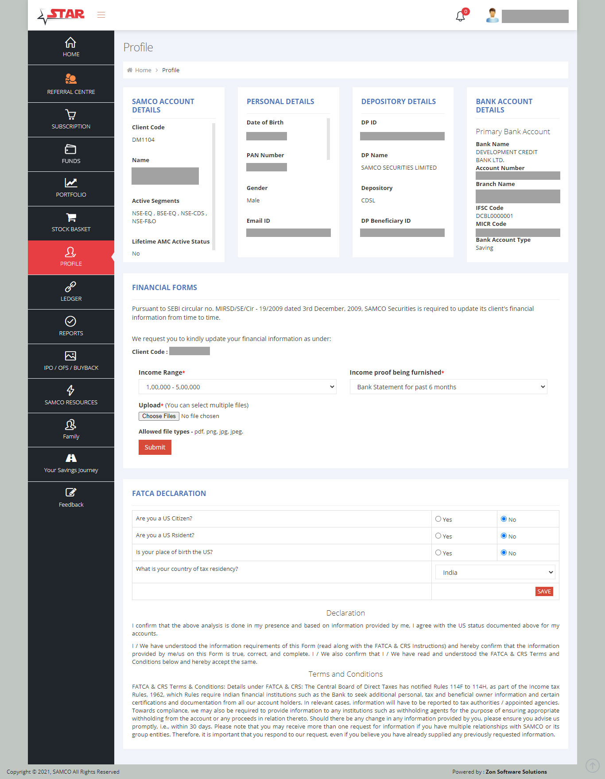Click Home breadcrumb link
Viewport: 605px width, 779px height.
point(143,70)
